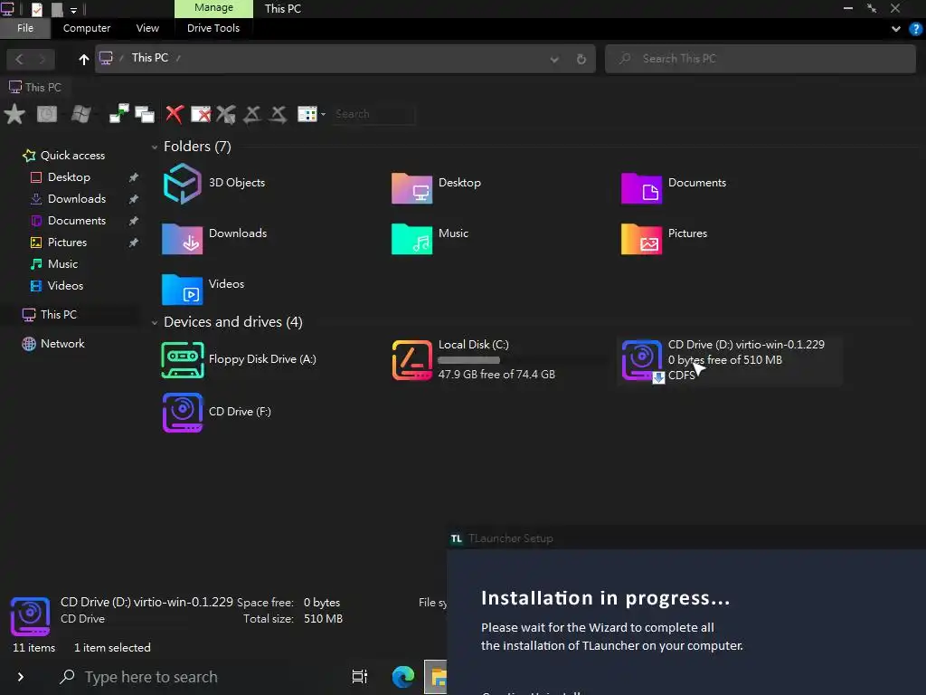Image resolution: width=926 pixels, height=695 pixels.
Task: Select the Videos folder in Folders group
Action: [203, 290]
